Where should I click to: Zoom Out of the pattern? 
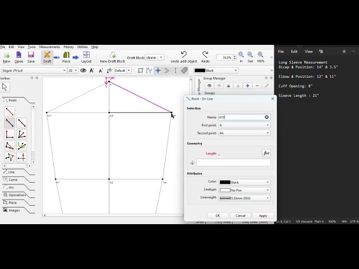250,57
